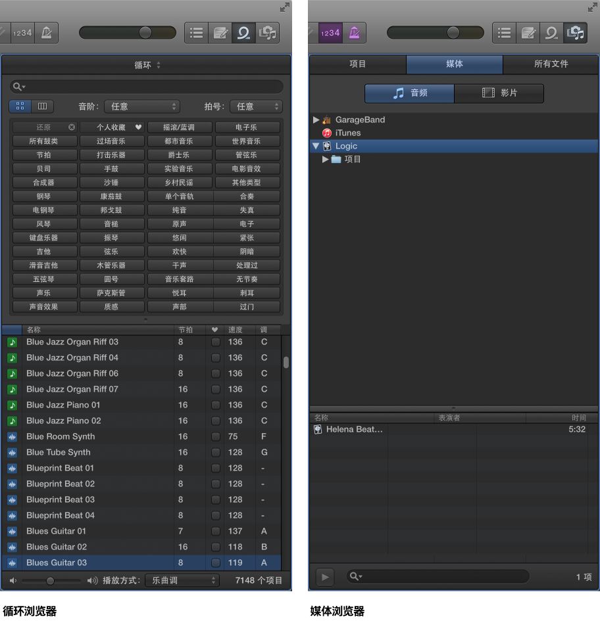Mark Blue Jazz Organ Riff 03 as favorite

215,342
